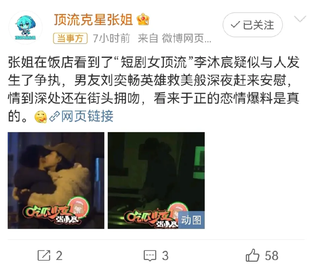The width and height of the screenshot is (314, 270).
Task: View the kissing couple photo thumbnail
Action: 56,180
